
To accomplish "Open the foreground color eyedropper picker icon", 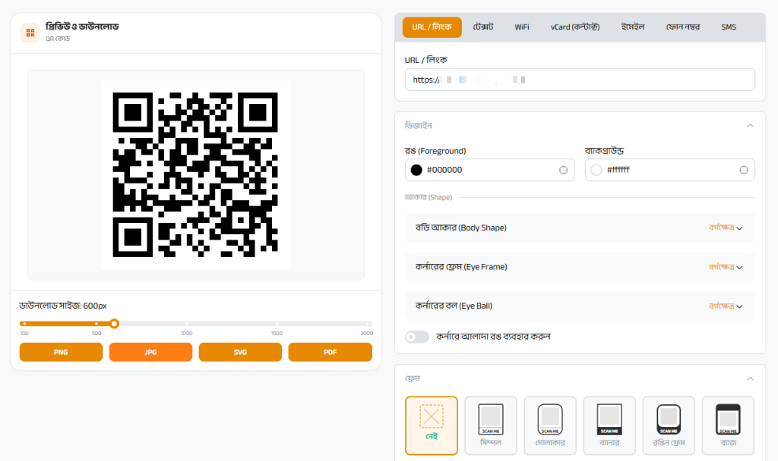I will point(563,170).
